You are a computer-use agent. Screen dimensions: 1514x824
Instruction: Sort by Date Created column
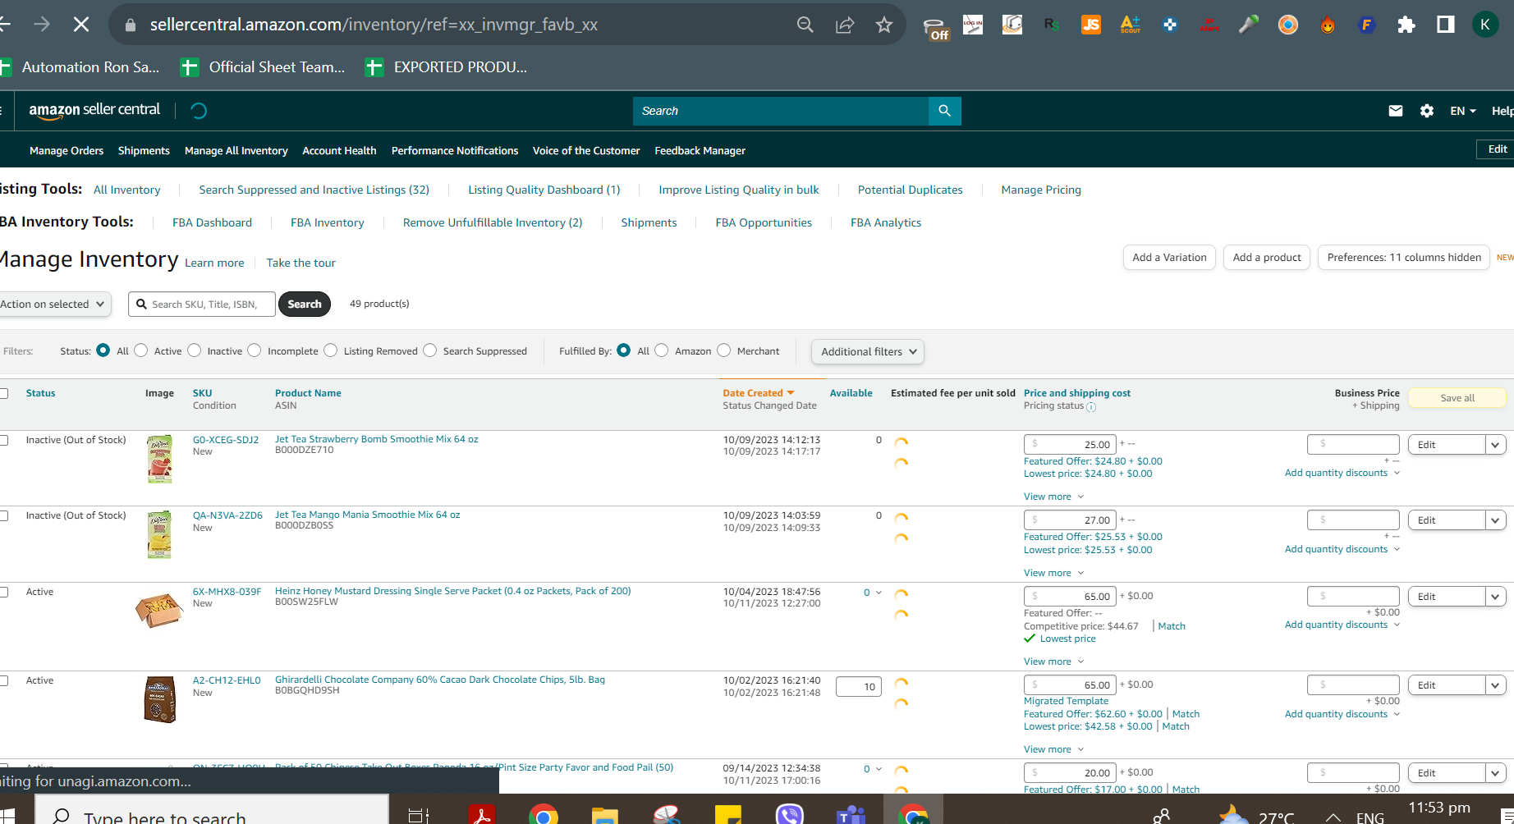[758, 393]
